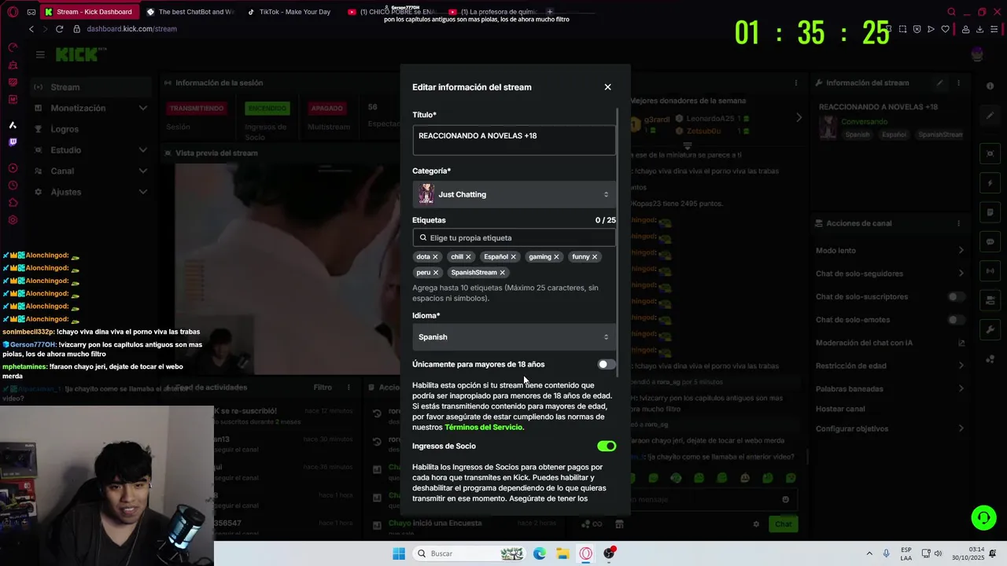Click the broadcast signal icon in right rail

tap(990, 271)
